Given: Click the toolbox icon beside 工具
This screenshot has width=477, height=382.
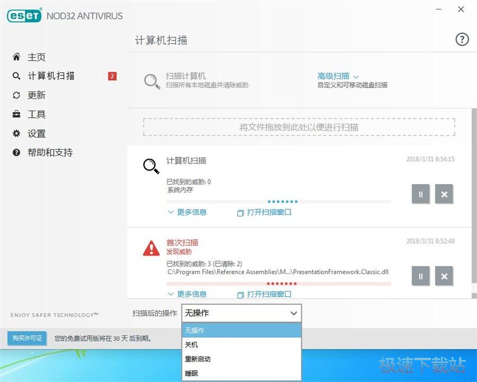Looking at the screenshot, I should [16, 114].
